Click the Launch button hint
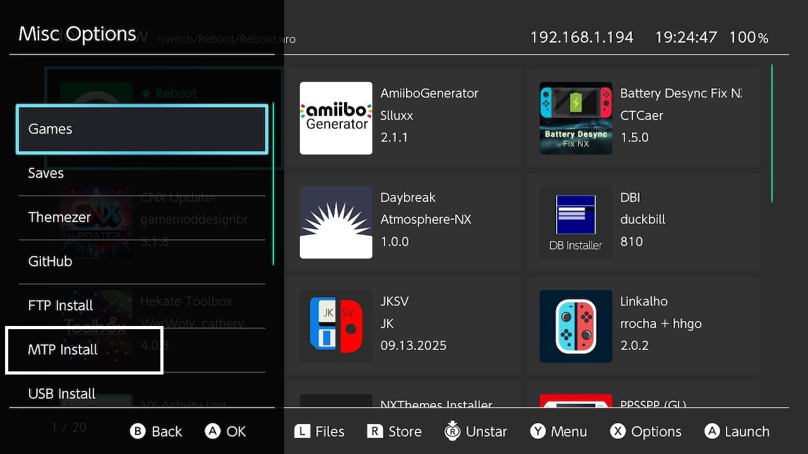Image resolution: width=808 pixels, height=454 pixels. coord(737,431)
